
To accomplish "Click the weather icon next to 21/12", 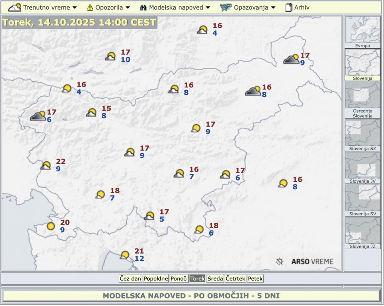I will coord(125,255).
